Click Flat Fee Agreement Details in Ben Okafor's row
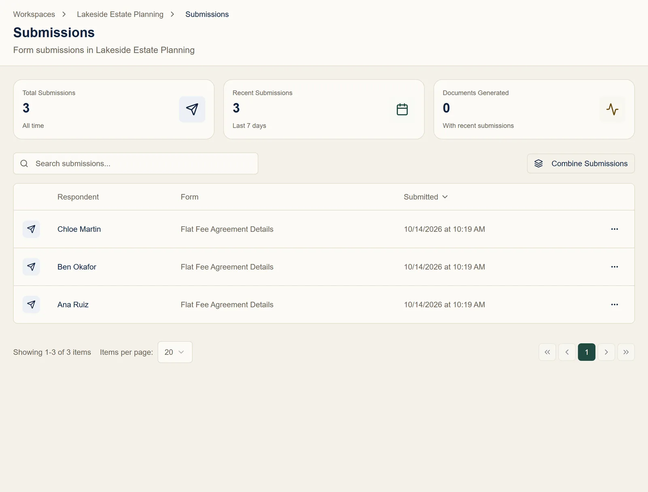648x492 pixels. click(227, 267)
